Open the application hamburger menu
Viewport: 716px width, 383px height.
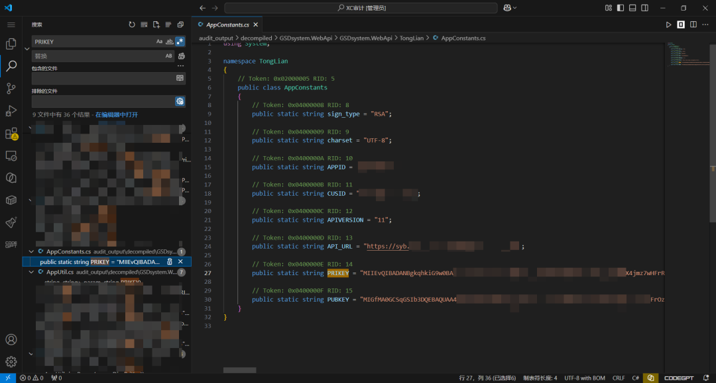coord(11,24)
